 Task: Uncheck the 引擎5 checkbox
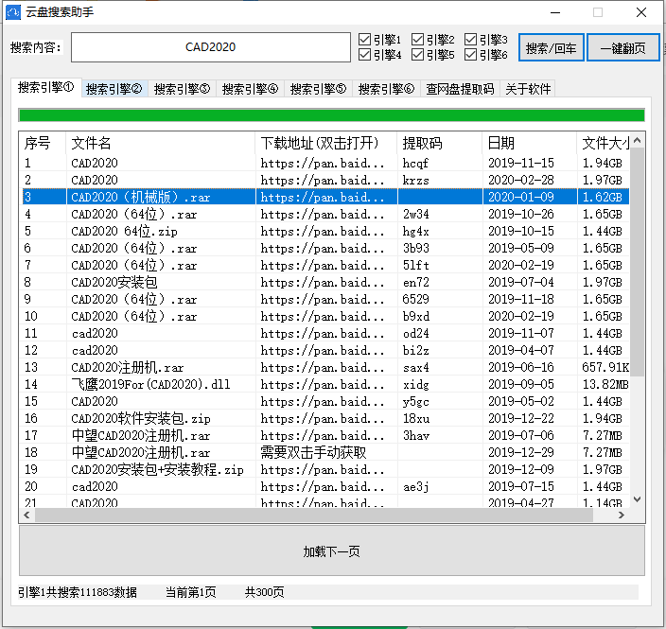(x=417, y=54)
